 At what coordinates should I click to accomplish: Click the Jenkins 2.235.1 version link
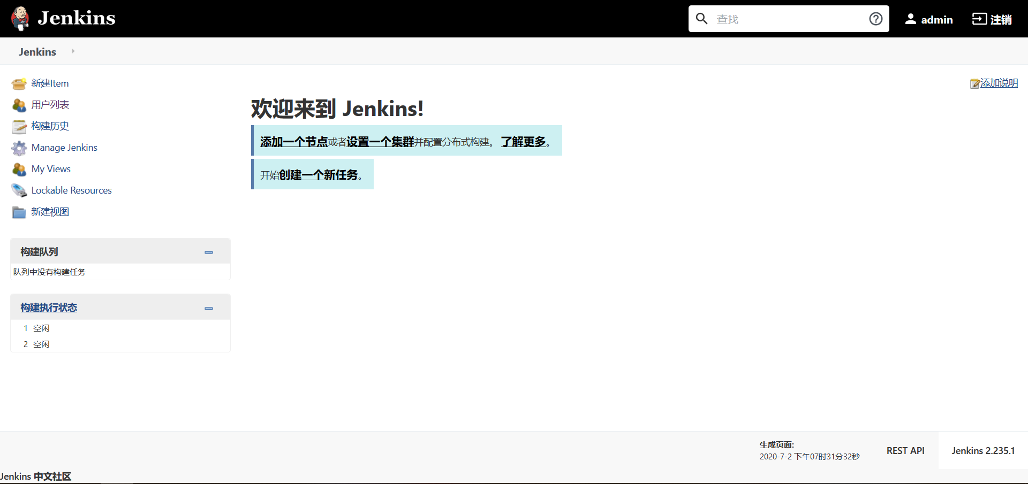pos(983,451)
